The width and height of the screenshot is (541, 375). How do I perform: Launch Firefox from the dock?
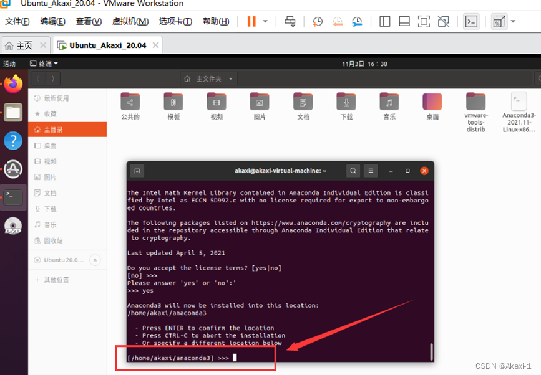tap(13, 83)
